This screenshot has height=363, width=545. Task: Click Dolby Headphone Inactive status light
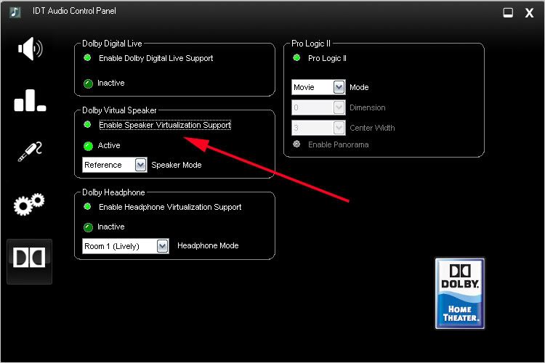coord(88,227)
